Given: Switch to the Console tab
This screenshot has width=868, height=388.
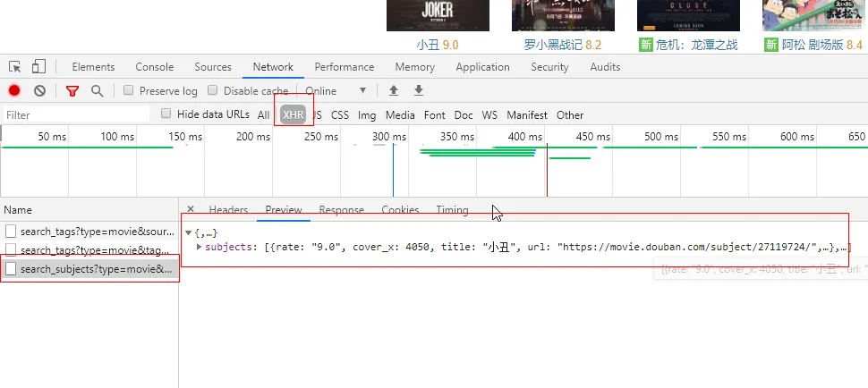Looking at the screenshot, I should 154,67.
